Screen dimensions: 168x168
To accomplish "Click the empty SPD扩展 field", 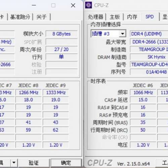I will pyautogui.click(x=61, y=42).
